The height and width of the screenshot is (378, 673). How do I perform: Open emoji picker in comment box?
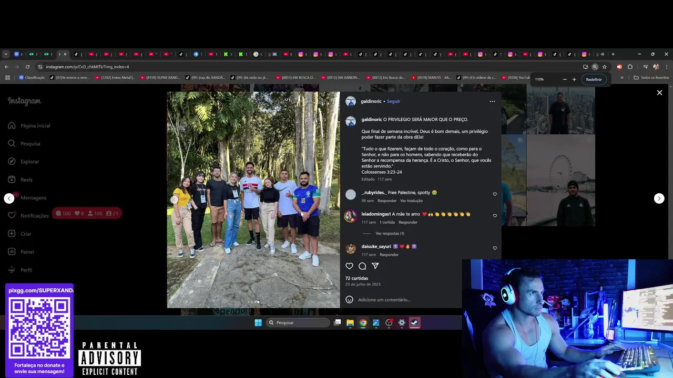click(x=349, y=300)
